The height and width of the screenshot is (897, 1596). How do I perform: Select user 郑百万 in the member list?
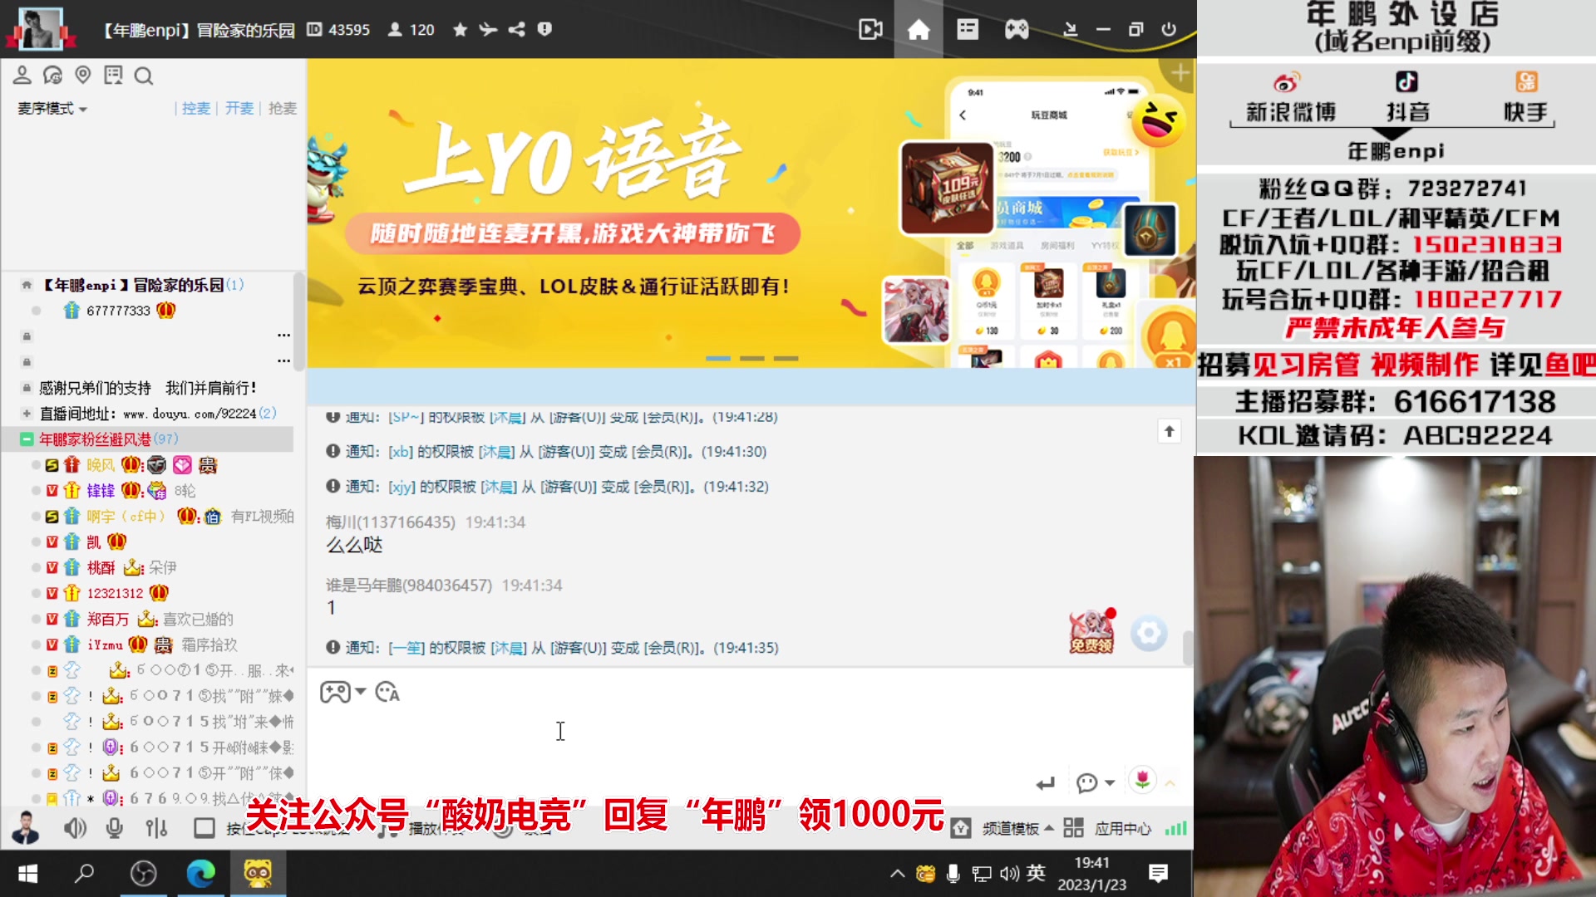[108, 620]
